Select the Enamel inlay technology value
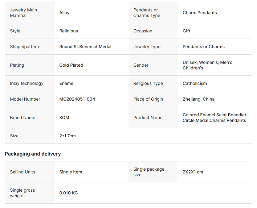 (67, 83)
